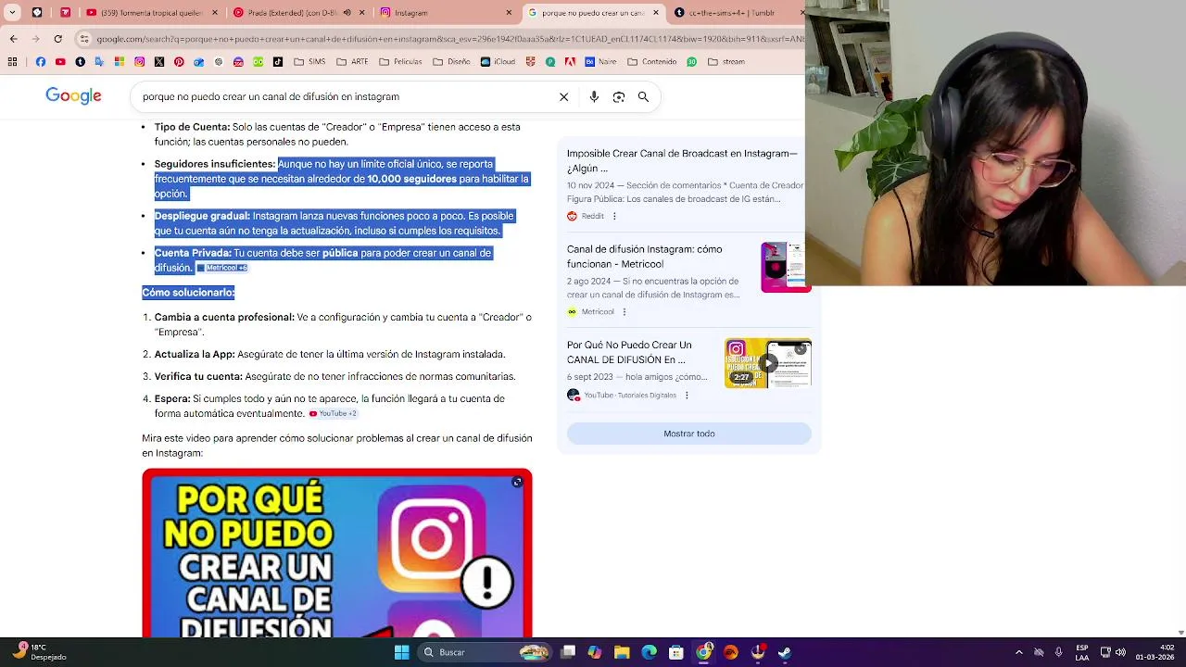This screenshot has height=667, width=1186.
Task: View site information icon in address bar
Action: tap(84, 39)
